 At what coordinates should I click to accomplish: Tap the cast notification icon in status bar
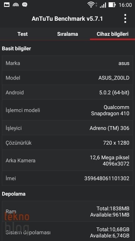pyautogui.click(x=16, y=5)
